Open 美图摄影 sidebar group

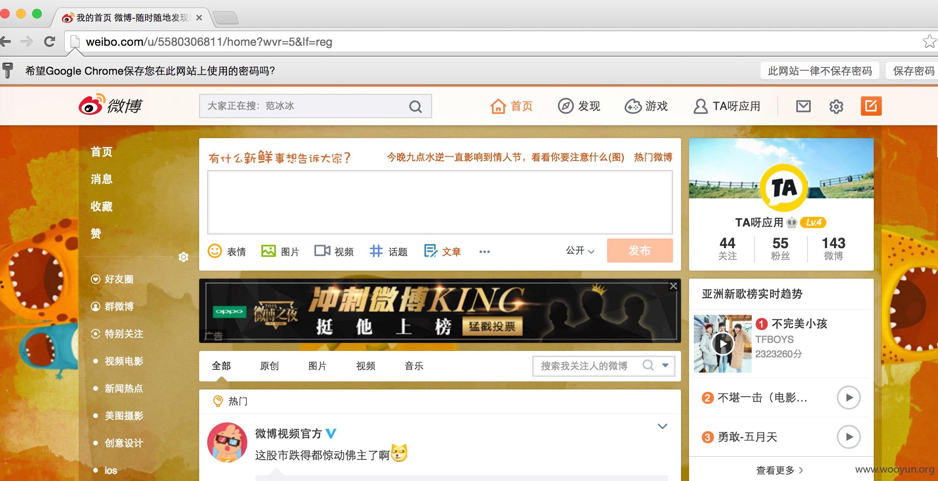(124, 416)
